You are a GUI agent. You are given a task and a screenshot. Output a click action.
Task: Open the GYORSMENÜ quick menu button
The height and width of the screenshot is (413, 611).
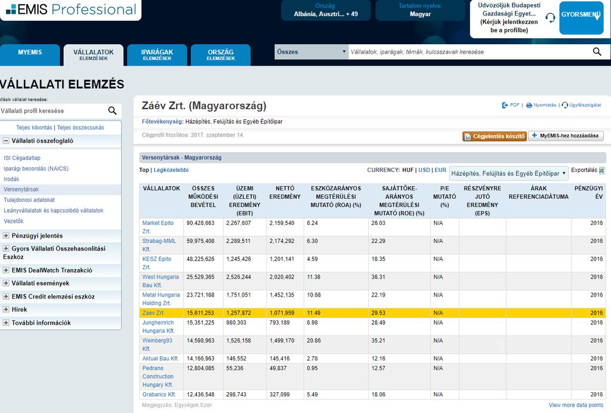click(581, 18)
